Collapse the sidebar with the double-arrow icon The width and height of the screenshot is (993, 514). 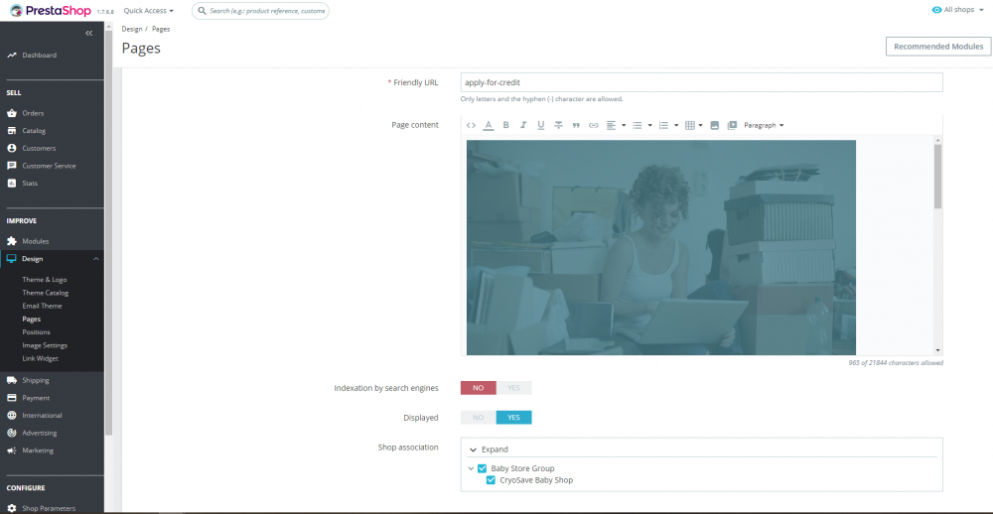pos(88,33)
